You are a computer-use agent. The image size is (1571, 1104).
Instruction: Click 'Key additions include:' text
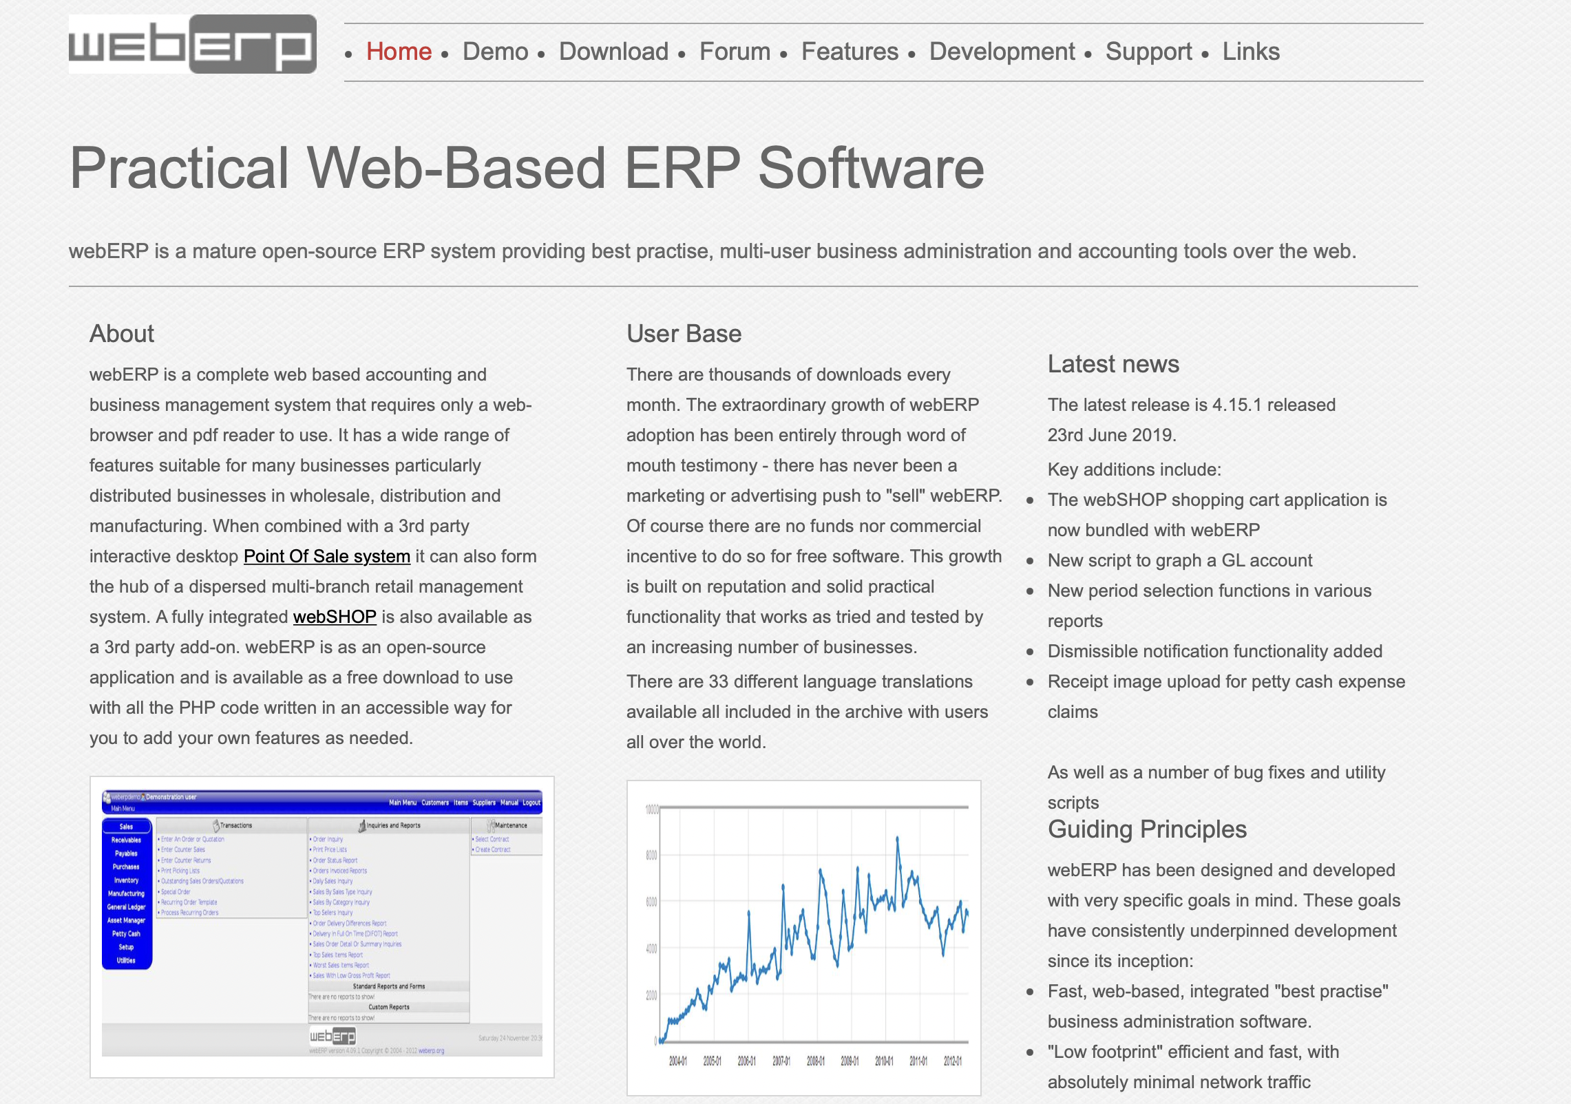pos(1135,469)
